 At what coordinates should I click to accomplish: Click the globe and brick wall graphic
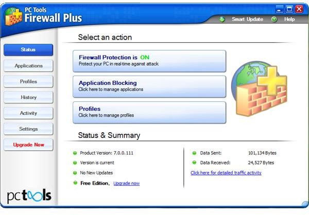pos(259,88)
